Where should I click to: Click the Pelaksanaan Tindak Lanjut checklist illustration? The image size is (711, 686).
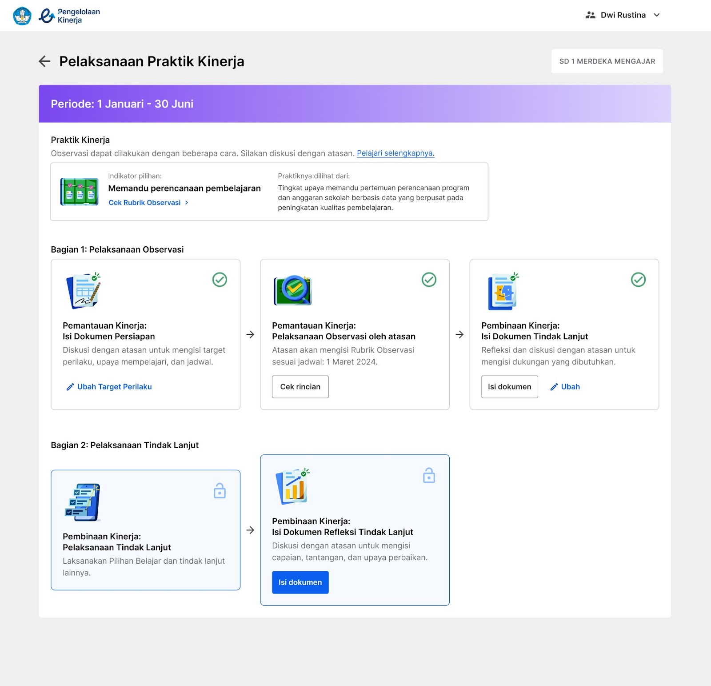tap(83, 502)
